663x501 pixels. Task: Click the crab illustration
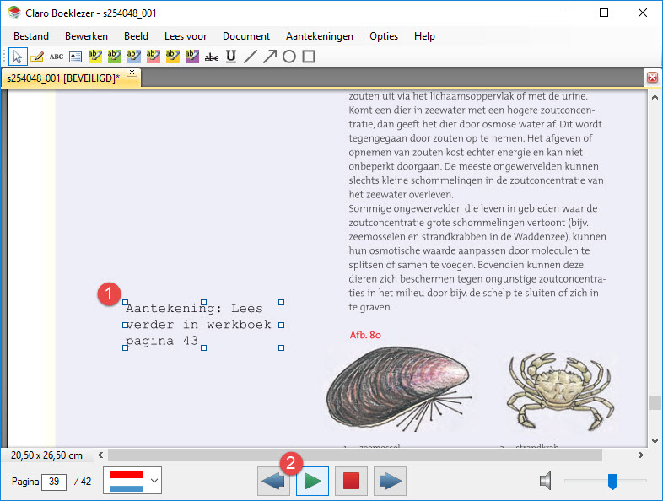560,391
